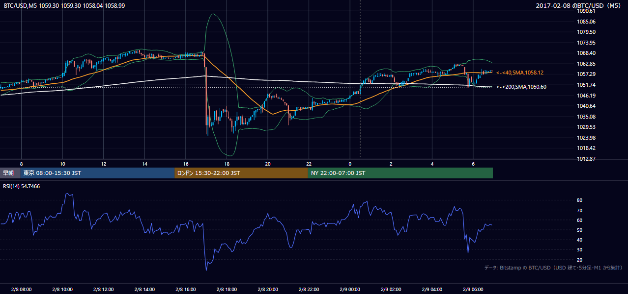Select the ロンドン 15:30-22:00 JST session bar

point(241,173)
